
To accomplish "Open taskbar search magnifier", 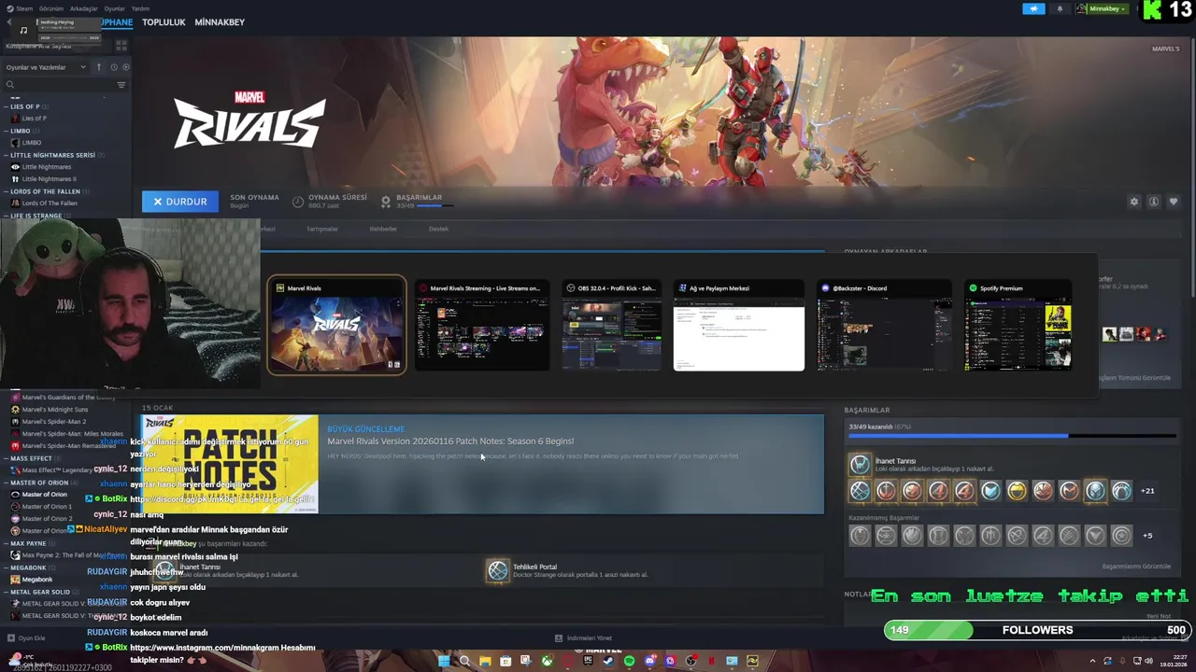I will click(x=464, y=661).
